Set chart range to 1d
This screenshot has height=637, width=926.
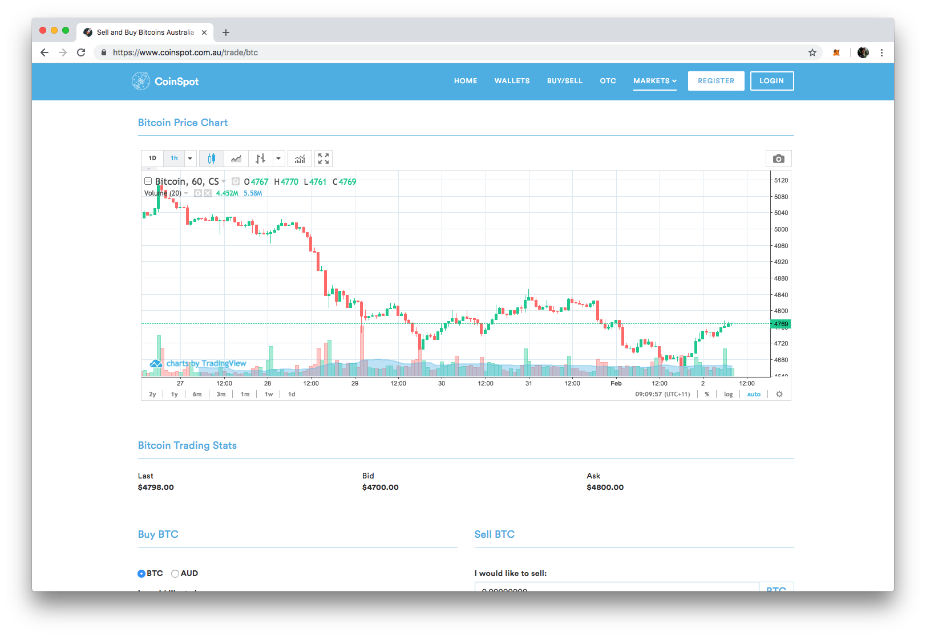(292, 394)
